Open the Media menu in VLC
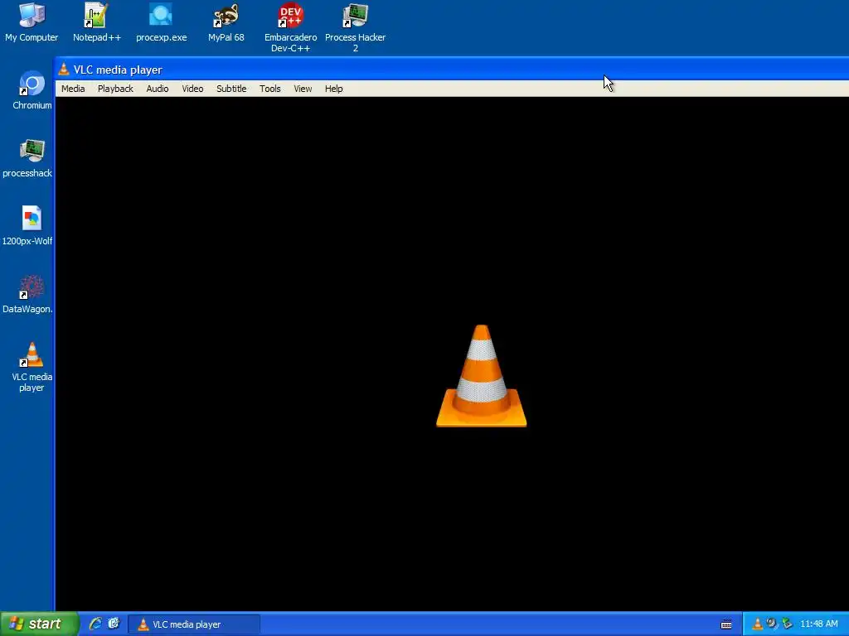The image size is (849, 636). [73, 89]
